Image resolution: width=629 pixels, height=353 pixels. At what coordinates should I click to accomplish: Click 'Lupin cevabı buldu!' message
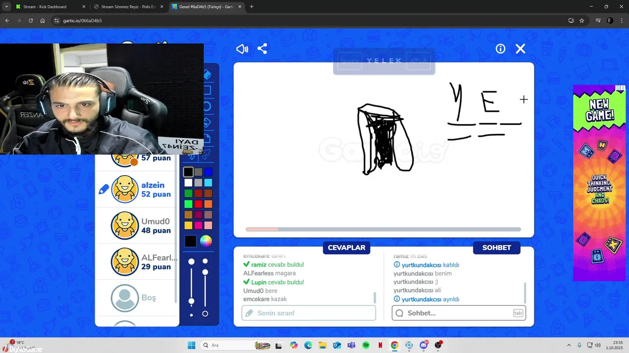(274, 282)
